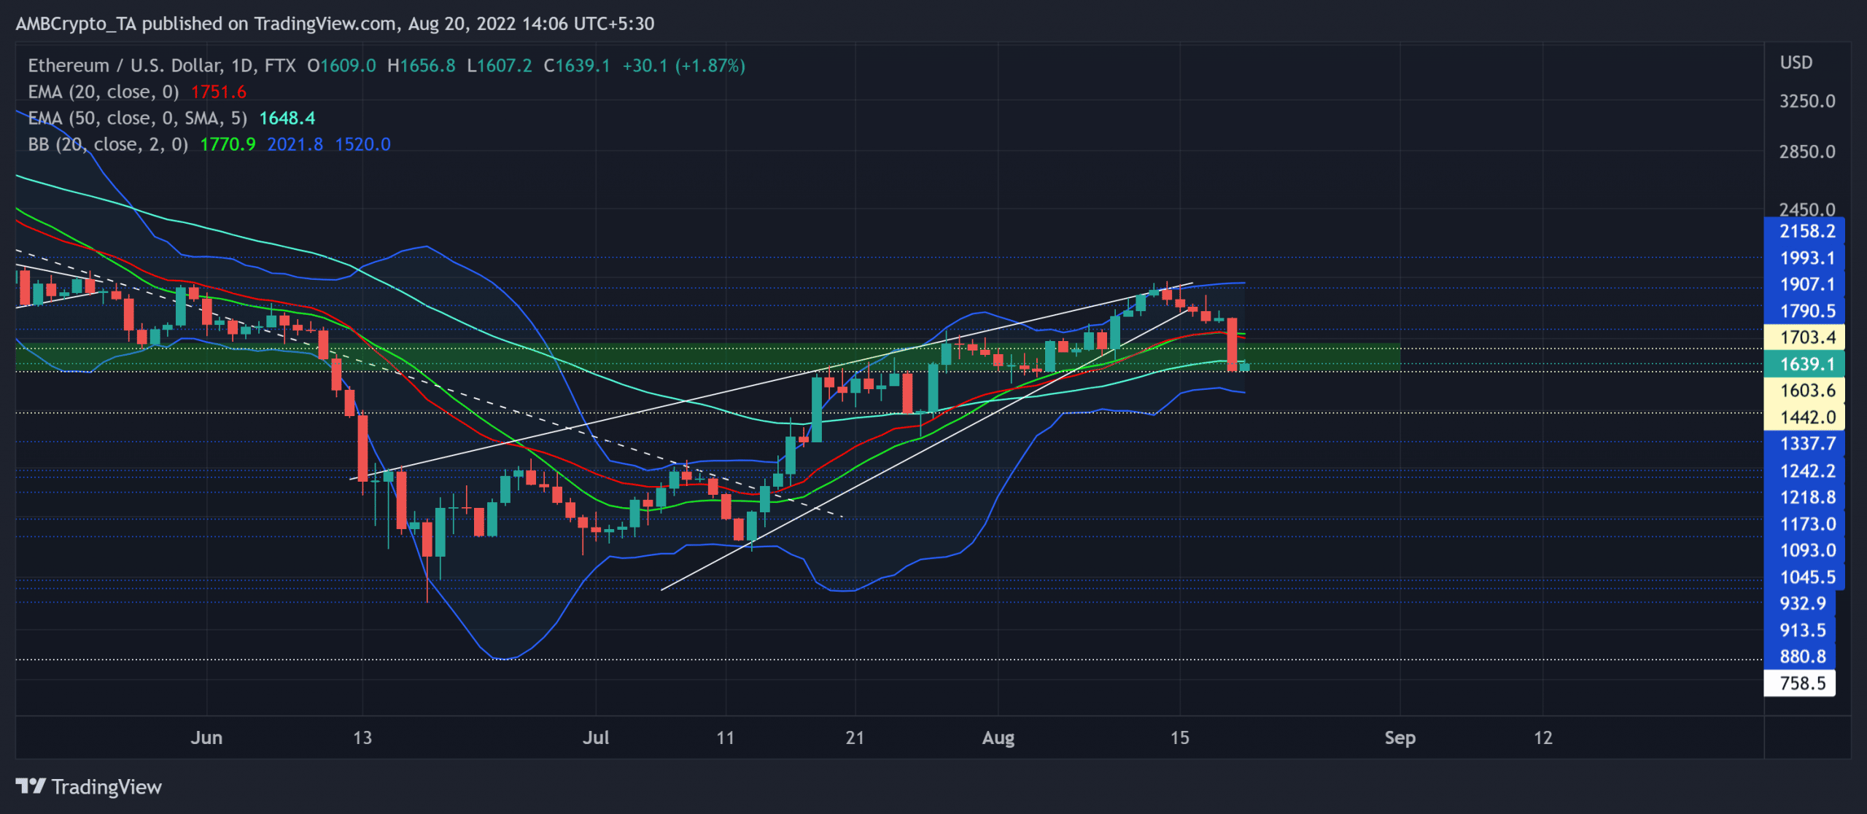This screenshot has height=814, width=1867.
Task: Click the BB (20, close, 2, 0) legend
Action: (x=108, y=144)
